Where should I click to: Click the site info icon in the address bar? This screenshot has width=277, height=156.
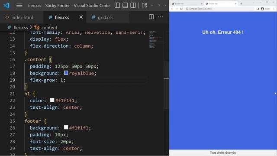(x=187, y=9)
